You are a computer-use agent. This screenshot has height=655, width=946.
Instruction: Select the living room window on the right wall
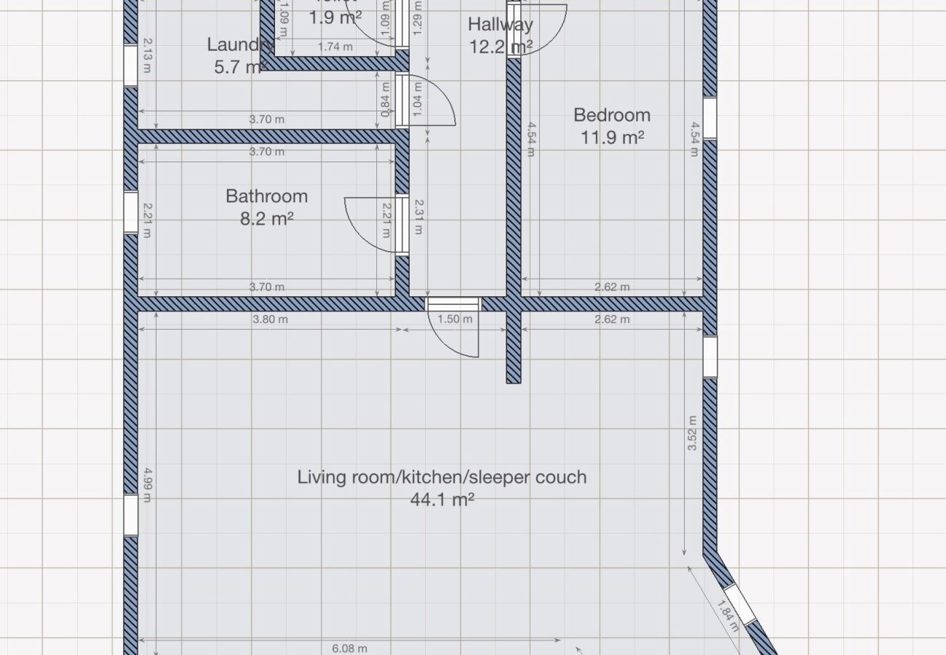click(709, 357)
